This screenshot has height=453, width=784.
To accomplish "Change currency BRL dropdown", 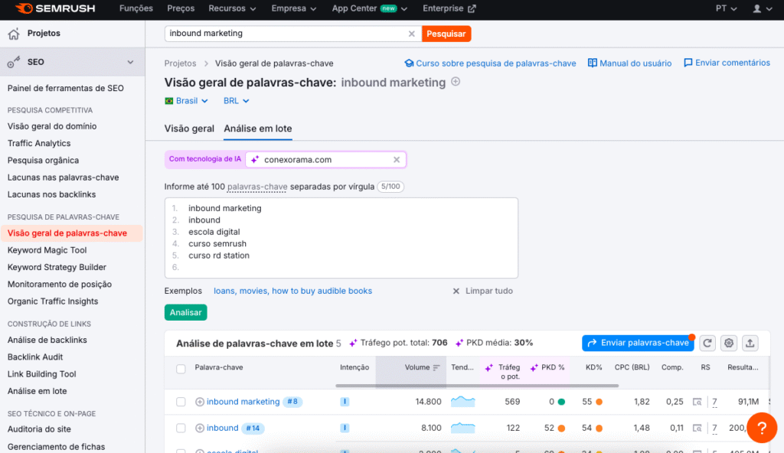I will 236,100.
